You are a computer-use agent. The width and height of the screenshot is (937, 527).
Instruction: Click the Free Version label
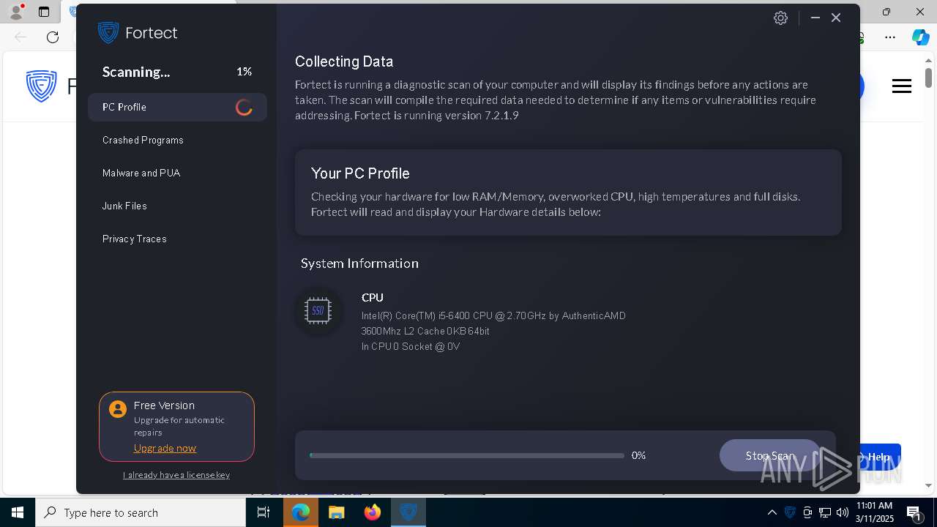tap(164, 405)
